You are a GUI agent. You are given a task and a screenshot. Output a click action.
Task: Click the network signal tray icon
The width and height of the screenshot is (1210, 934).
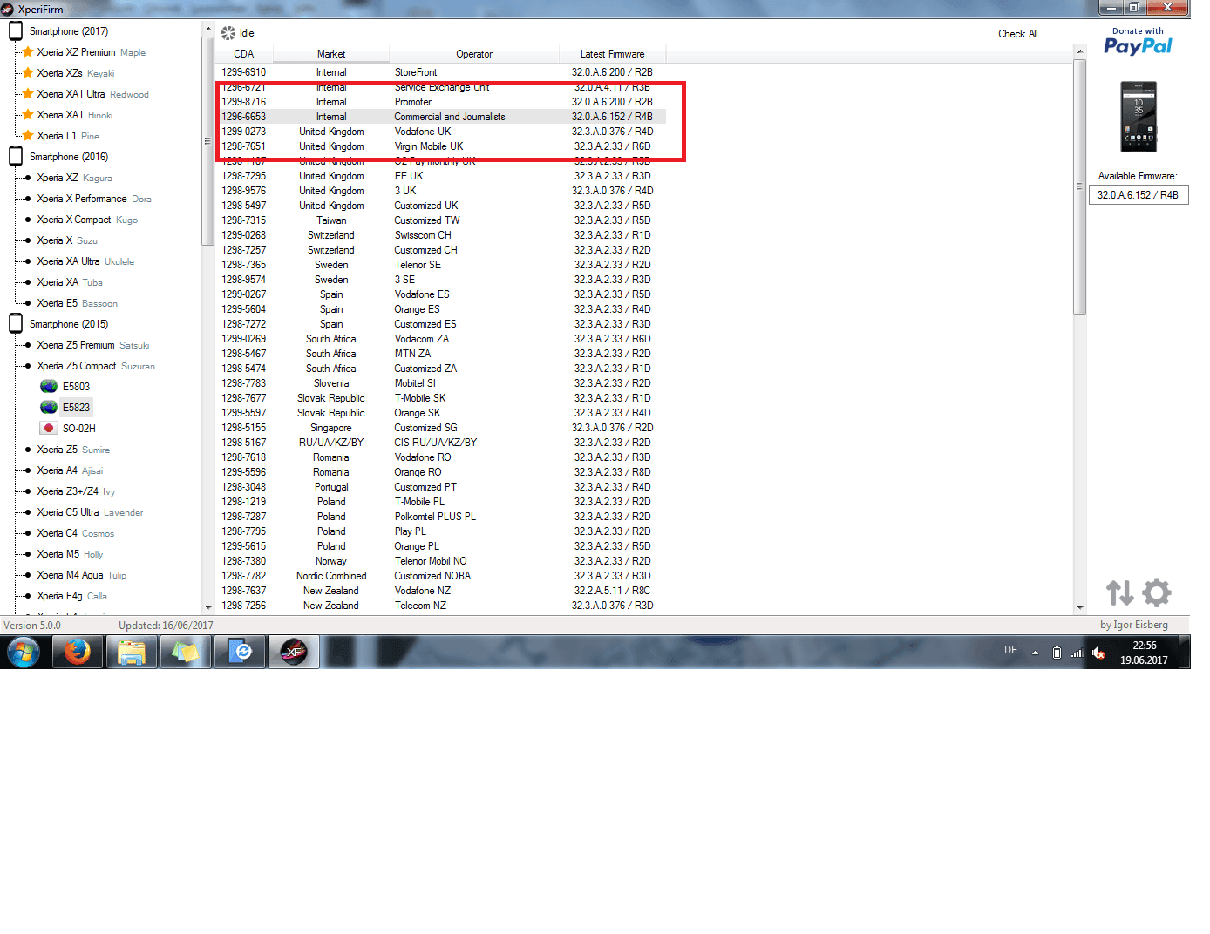coord(1077,653)
